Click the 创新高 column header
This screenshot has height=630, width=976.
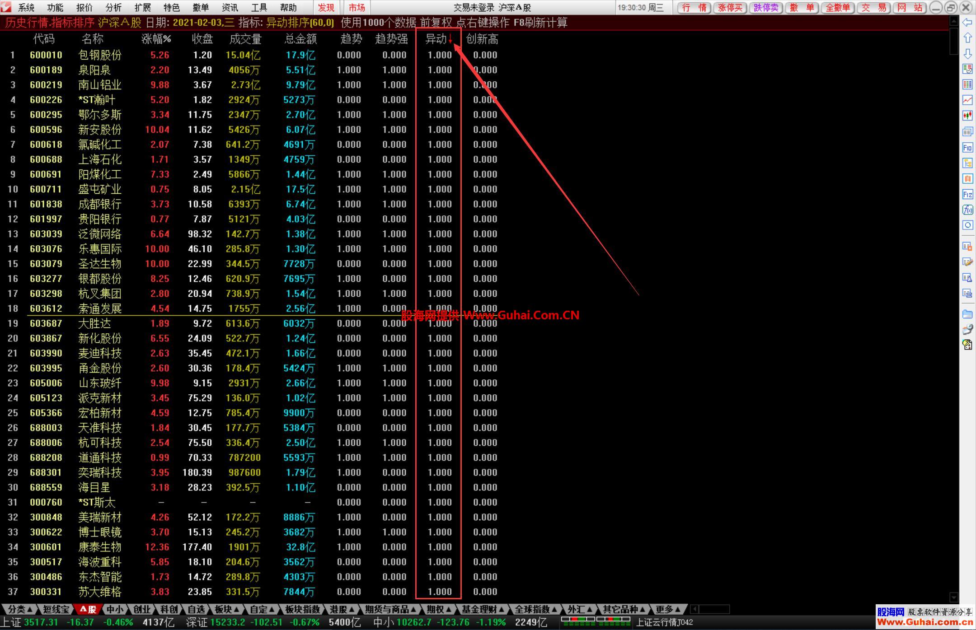[x=482, y=39]
